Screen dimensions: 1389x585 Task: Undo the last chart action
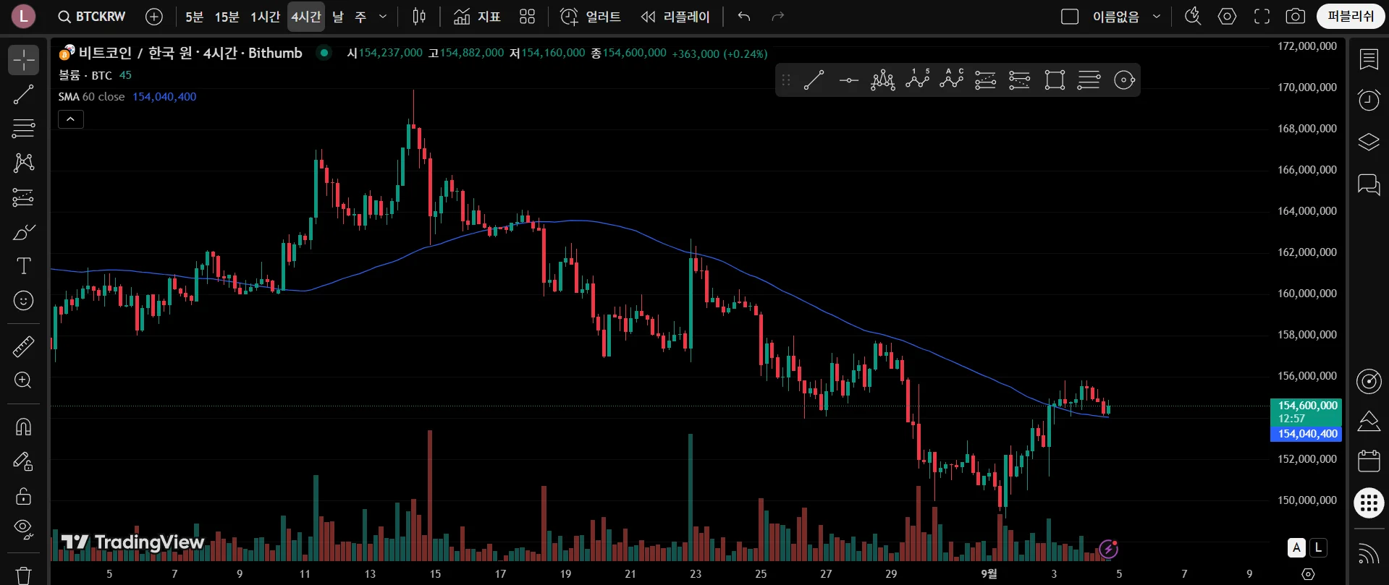(744, 17)
